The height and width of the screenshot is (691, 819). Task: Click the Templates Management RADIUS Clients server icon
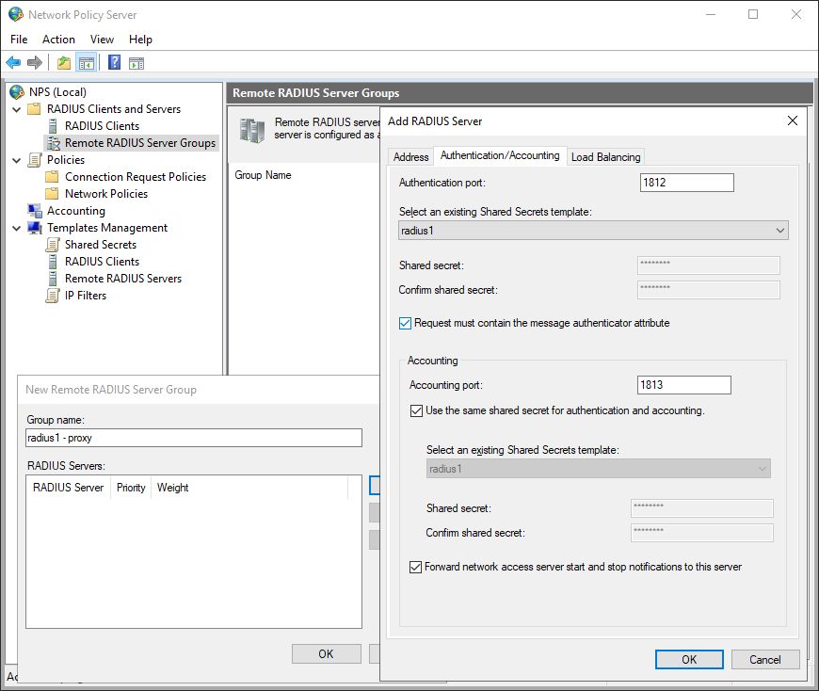[x=52, y=262]
